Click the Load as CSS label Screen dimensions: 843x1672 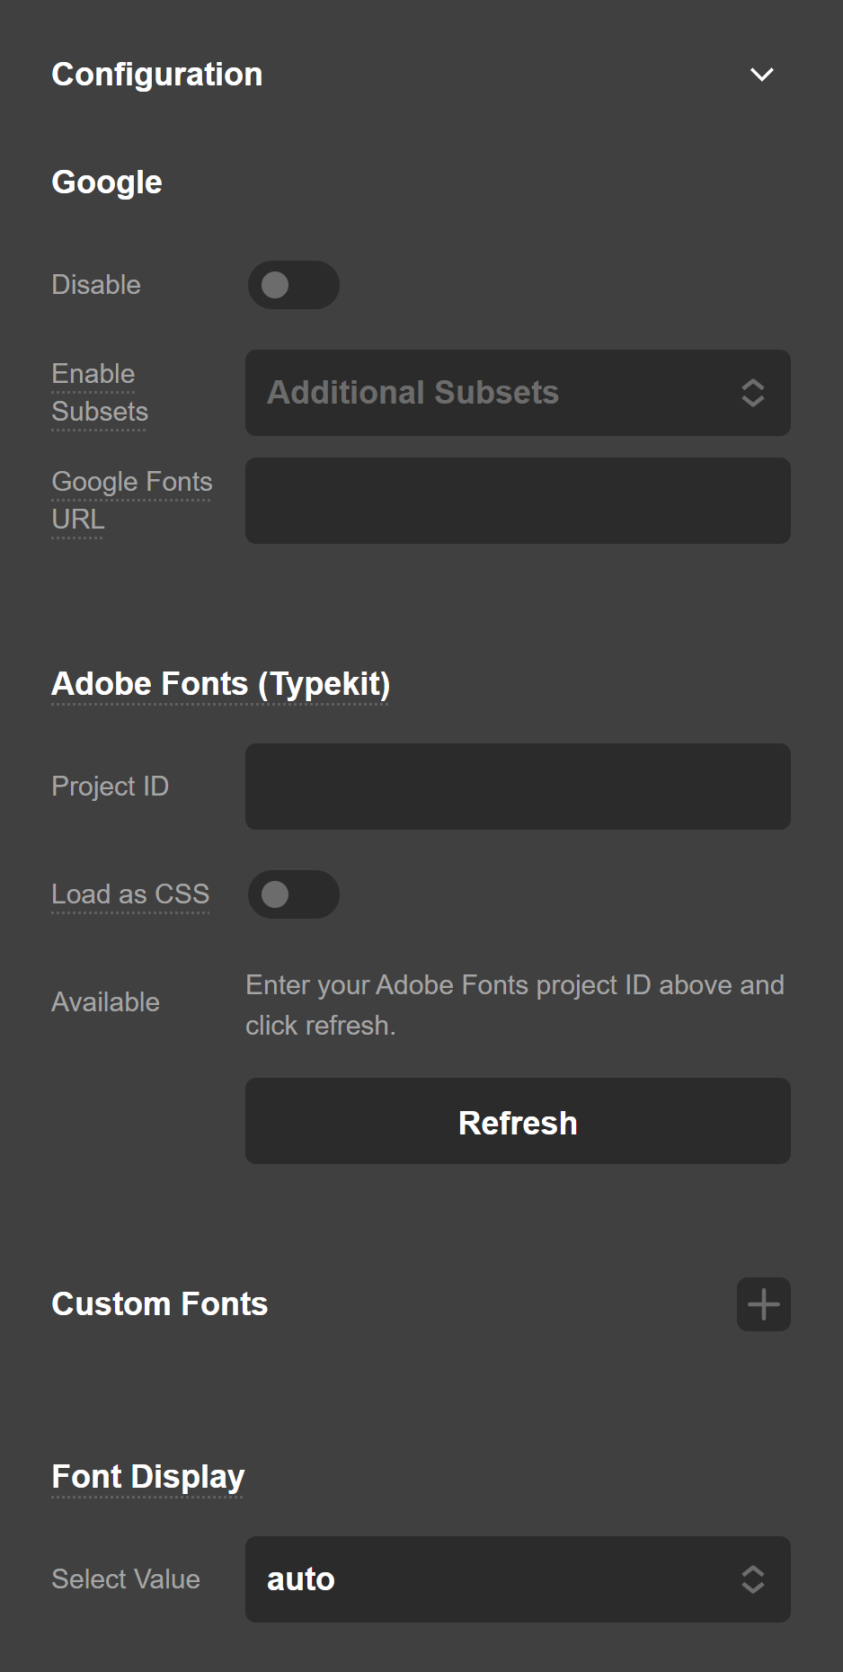[130, 894]
